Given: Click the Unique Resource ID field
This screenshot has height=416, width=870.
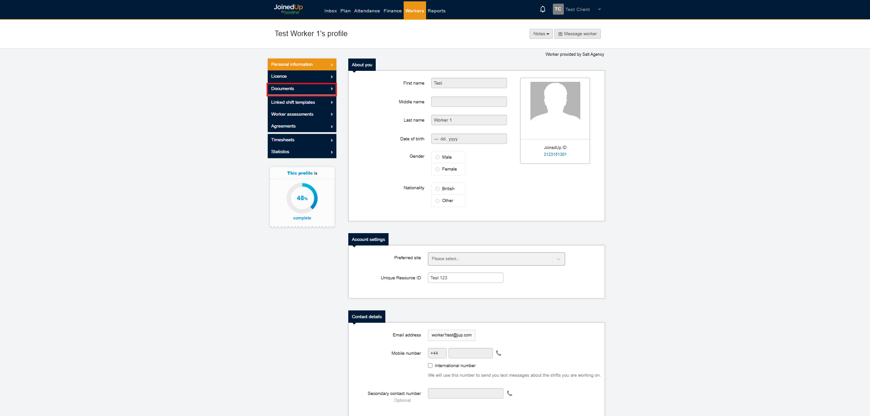Looking at the screenshot, I should coord(465,278).
